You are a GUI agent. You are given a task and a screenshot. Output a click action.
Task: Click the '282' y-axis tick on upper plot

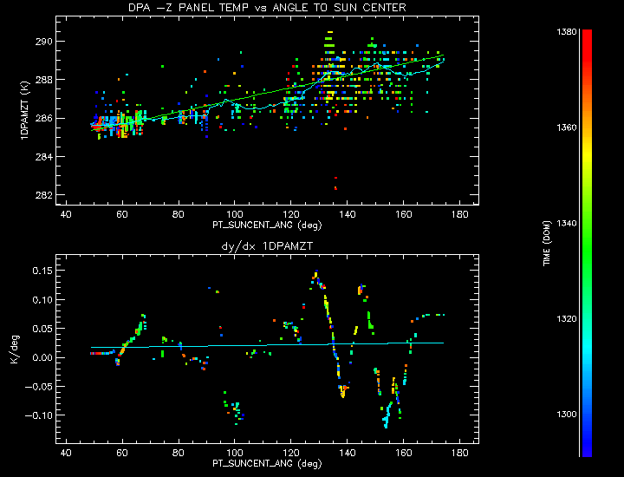45,195
